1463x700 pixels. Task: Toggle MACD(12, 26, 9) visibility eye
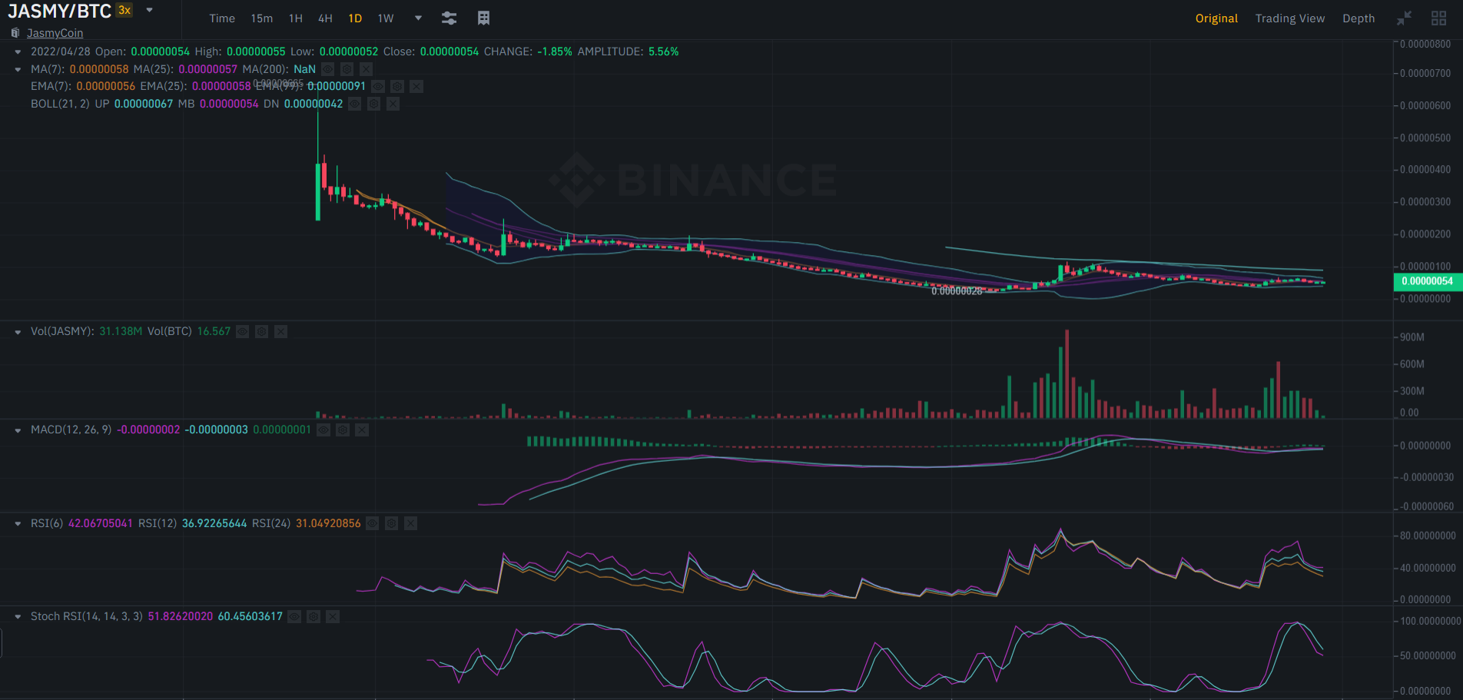[323, 430]
